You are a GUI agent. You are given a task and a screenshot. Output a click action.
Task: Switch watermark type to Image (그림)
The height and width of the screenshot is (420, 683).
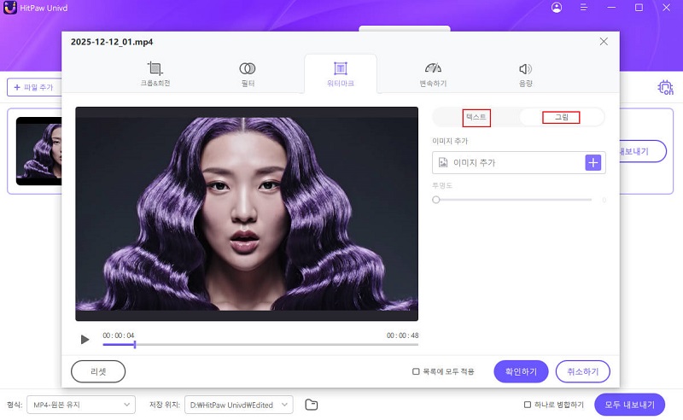(x=561, y=117)
